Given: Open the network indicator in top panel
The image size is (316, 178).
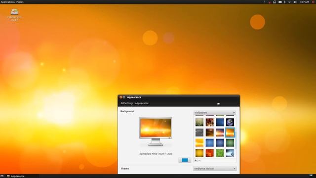Looking at the screenshot, I should (x=289, y=2).
